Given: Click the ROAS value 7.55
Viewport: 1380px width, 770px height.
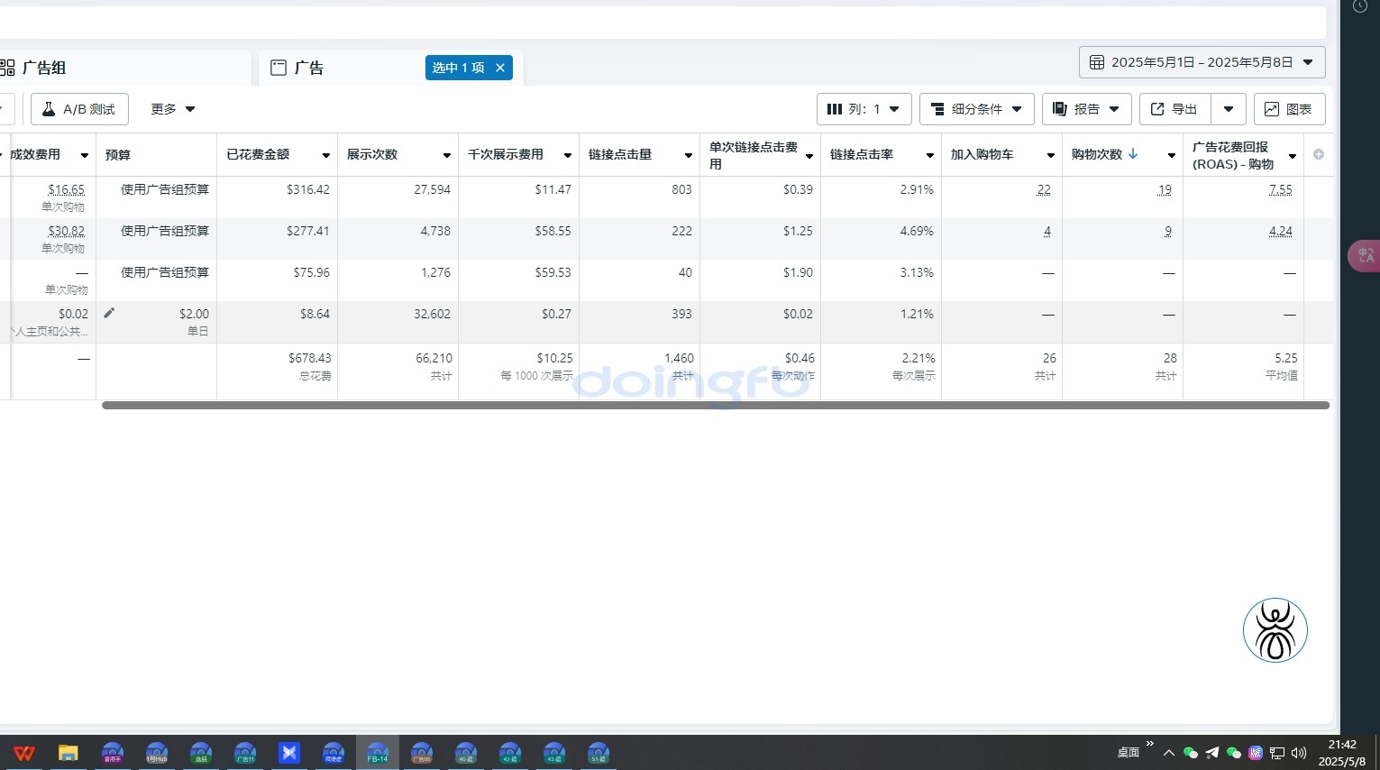Looking at the screenshot, I should pyautogui.click(x=1281, y=189).
